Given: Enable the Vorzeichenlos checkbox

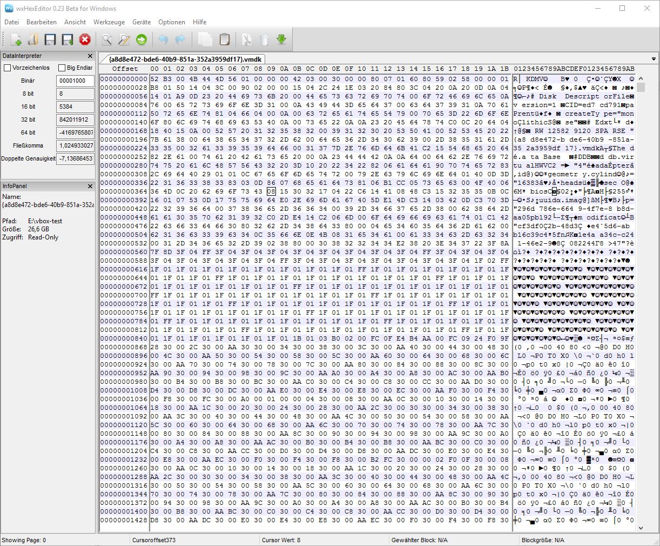Looking at the screenshot, I should click(x=8, y=68).
